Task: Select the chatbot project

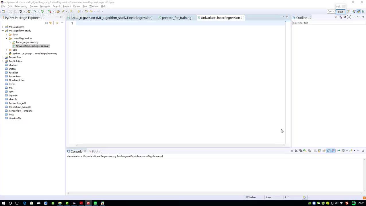Action: pos(13,65)
